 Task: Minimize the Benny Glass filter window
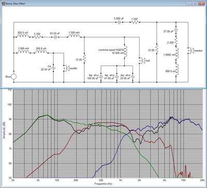(x=189, y=3)
